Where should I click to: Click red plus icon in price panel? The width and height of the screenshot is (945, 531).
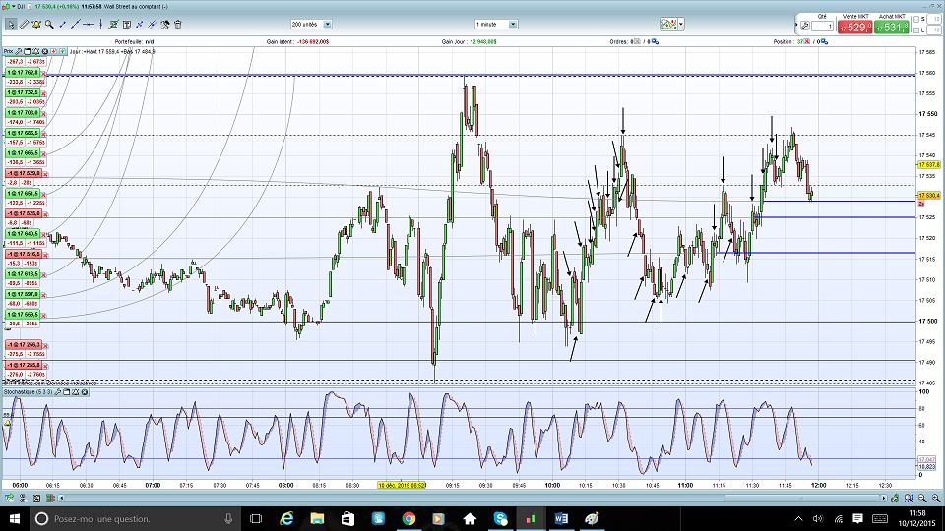[53, 52]
